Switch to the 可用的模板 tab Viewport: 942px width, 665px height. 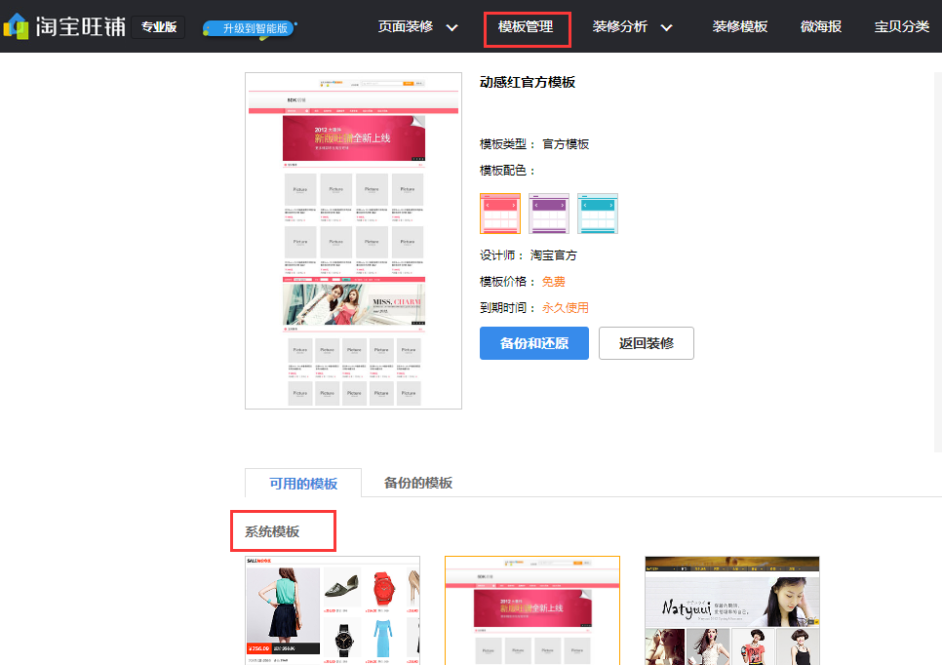click(303, 482)
